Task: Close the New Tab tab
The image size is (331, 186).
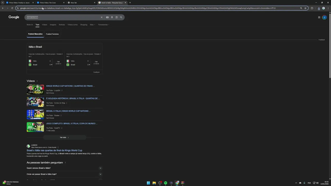Action: coord(95,3)
